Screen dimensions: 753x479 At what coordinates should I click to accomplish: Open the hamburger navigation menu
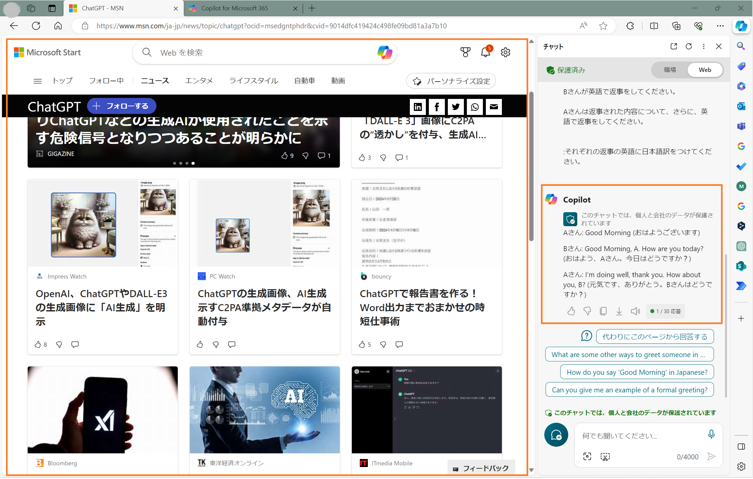tap(38, 81)
